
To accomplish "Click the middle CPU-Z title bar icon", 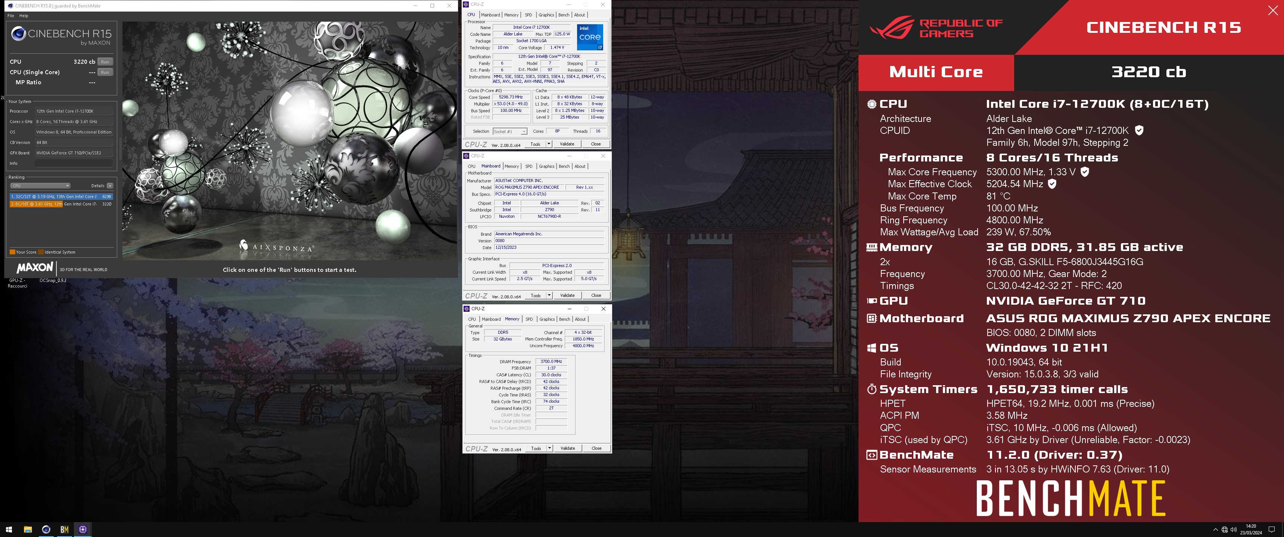I will [467, 156].
